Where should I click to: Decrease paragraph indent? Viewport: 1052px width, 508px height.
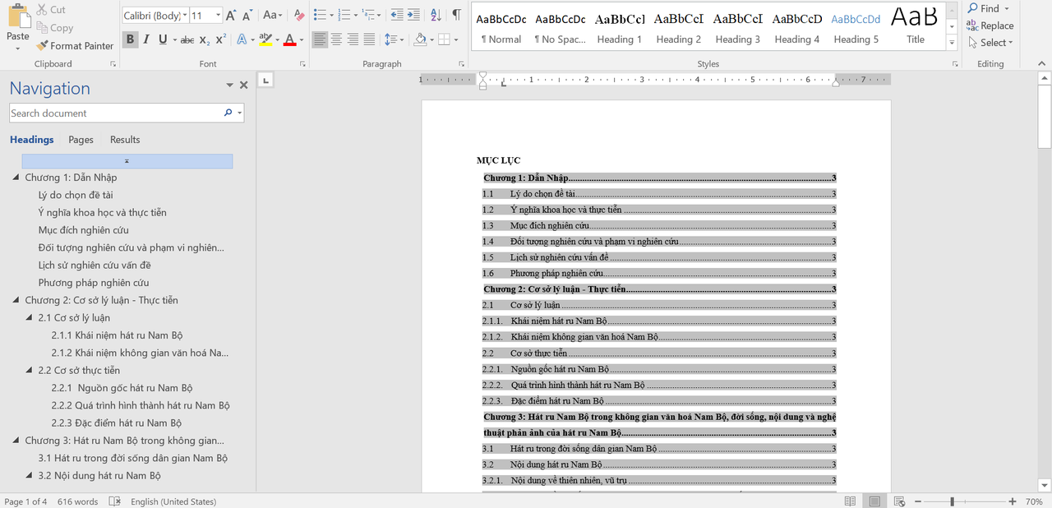[397, 16]
